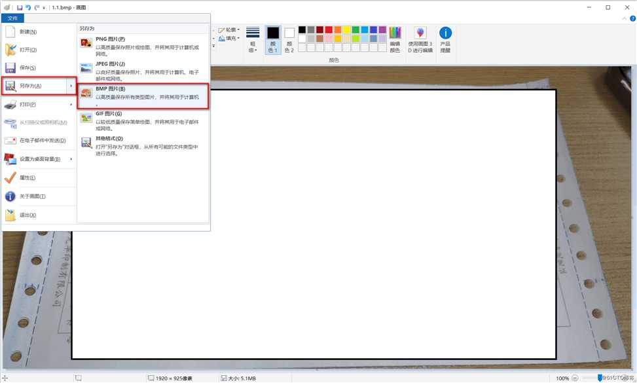Click the 1920 × 925像素 status text

[174, 378]
